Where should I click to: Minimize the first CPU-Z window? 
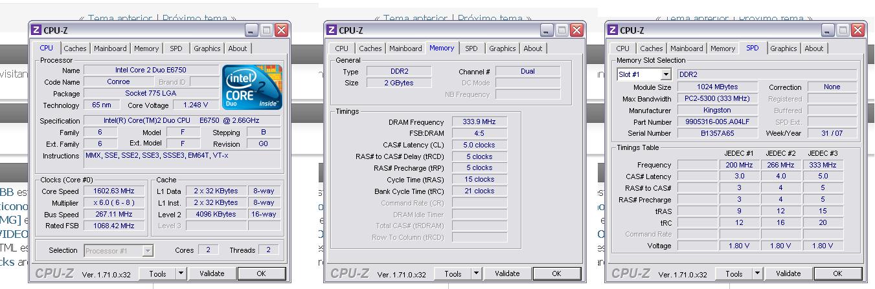[252, 30]
